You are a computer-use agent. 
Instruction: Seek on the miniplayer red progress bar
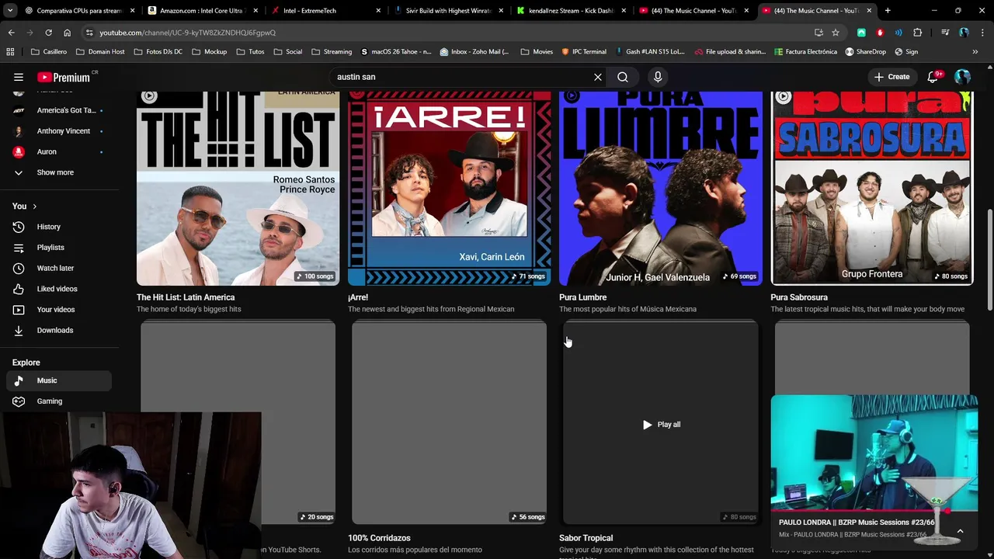pos(874,511)
